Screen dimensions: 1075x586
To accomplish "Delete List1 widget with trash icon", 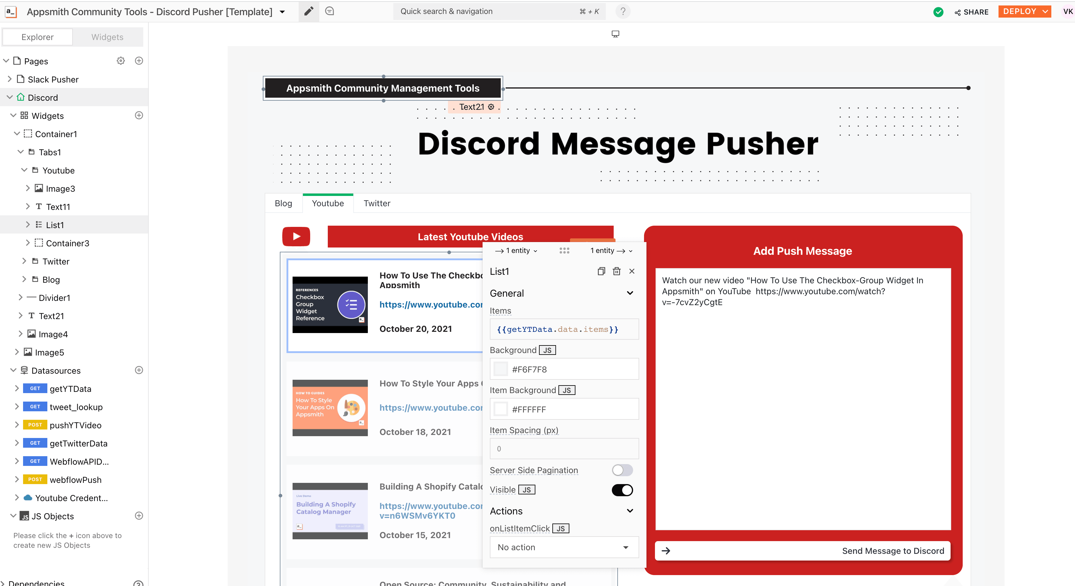I will [x=616, y=271].
